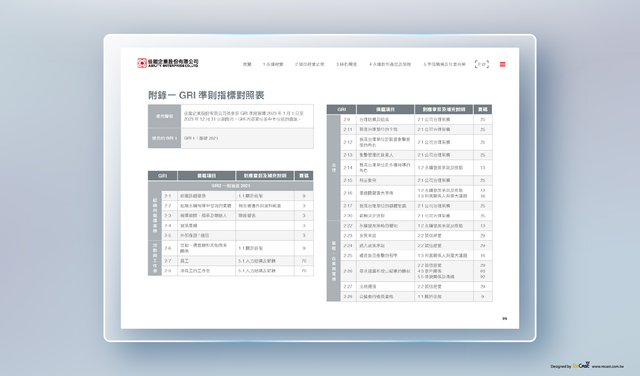Select 最高治理單位的群體智識 in row 2-17

click(x=383, y=206)
